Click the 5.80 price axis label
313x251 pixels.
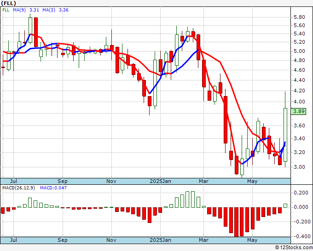coord(300,17)
